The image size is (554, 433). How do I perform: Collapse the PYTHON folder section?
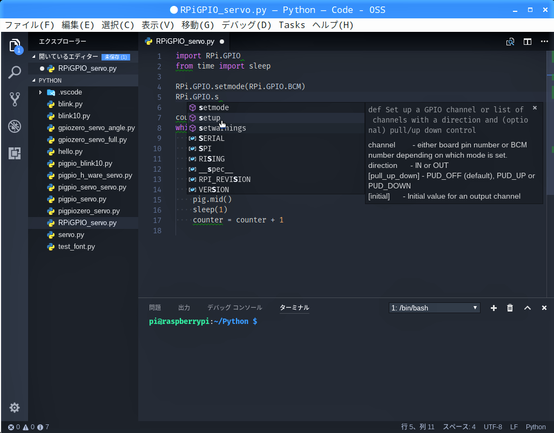[x=83, y=80]
